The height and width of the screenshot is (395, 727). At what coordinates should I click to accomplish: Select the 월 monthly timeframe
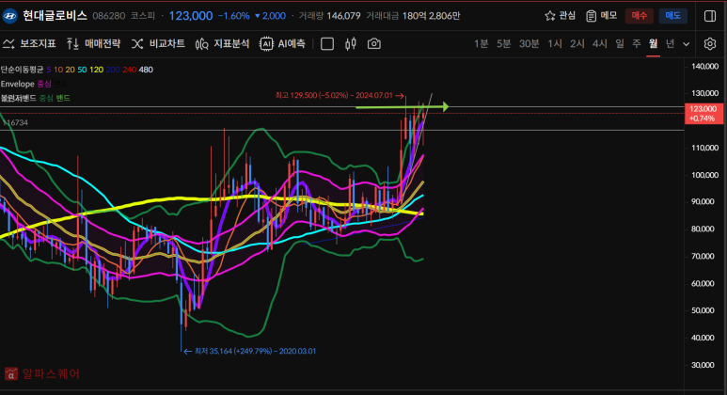pyautogui.click(x=654, y=43)
